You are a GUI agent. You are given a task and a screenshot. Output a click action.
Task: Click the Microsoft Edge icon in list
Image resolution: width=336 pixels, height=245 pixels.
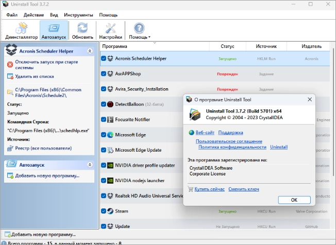point(110,135)
